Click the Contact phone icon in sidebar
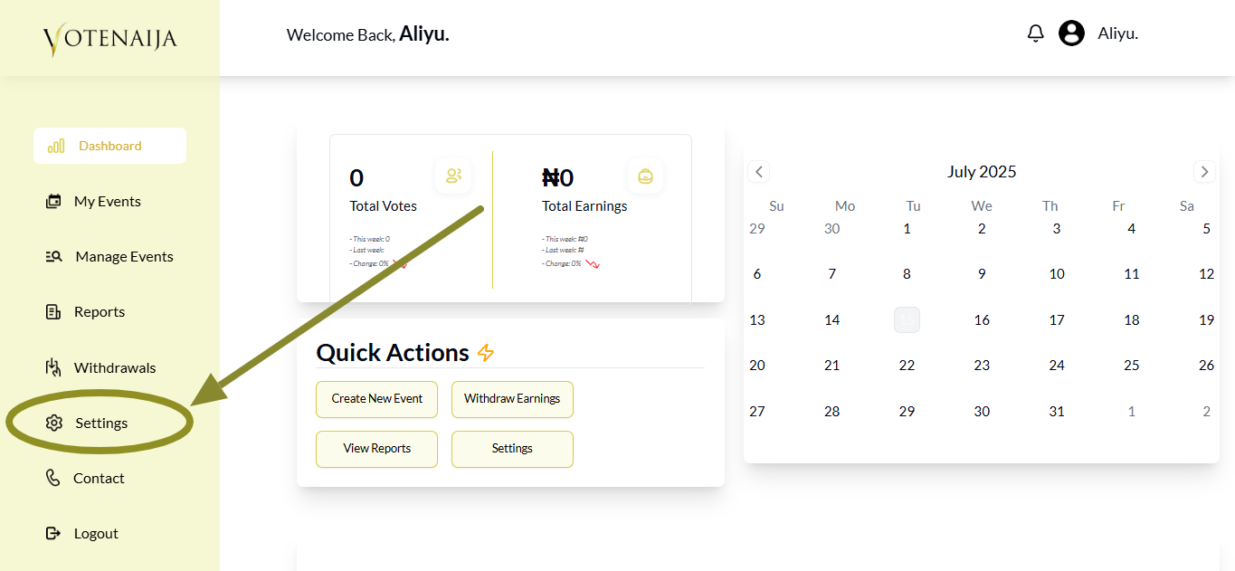 (53, 478)
